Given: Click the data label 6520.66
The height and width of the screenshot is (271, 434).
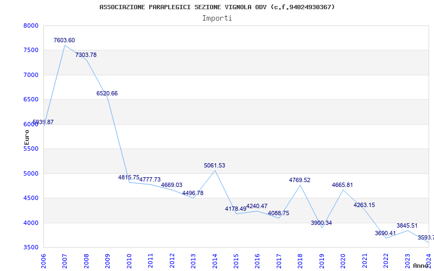Looking at the screenshot, I should pyautogui.click(x=107, y=93).
